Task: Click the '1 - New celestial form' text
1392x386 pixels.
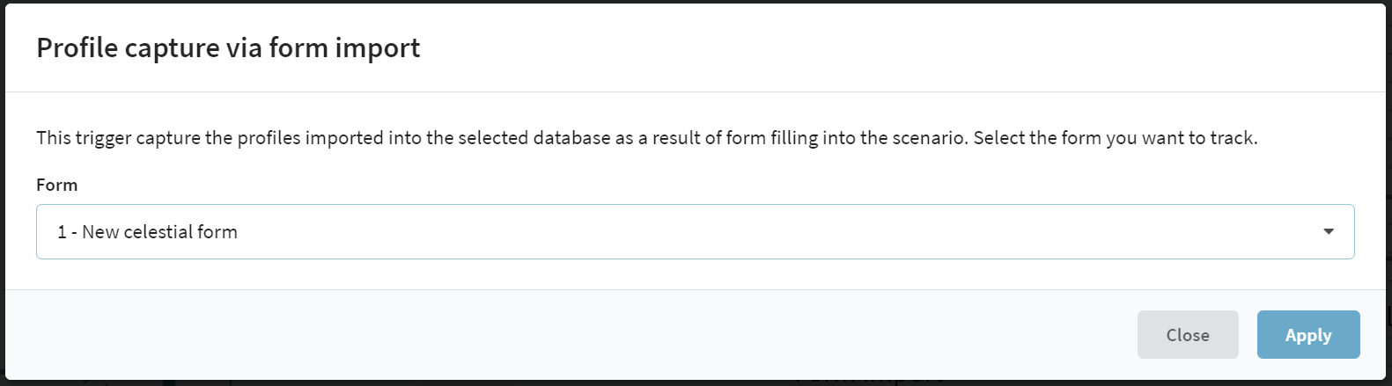Action: 147,232
